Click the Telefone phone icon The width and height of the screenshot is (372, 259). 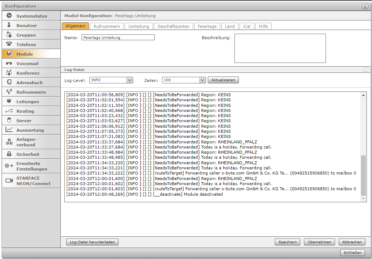(9, 44)
